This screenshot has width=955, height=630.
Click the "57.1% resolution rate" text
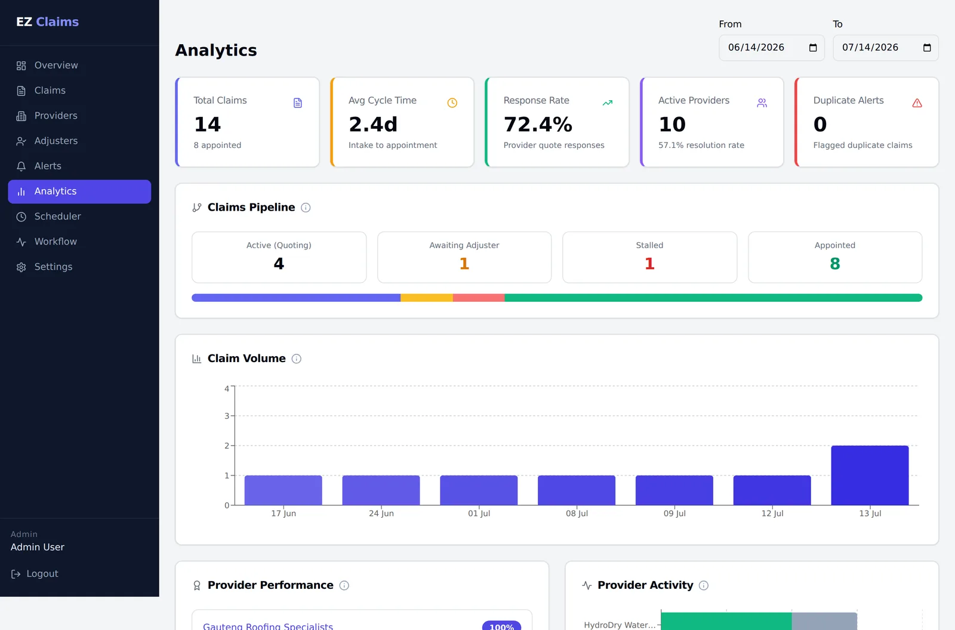[701, 145]
